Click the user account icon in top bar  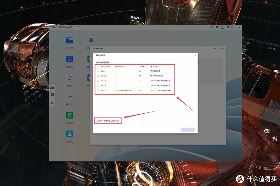tap(222, 27)
